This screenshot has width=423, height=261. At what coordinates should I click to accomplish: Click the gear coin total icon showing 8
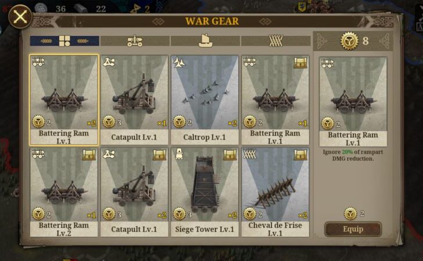(x=349, y=41)
